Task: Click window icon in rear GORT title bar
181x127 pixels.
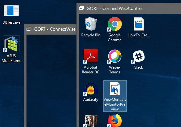Action: click(29, 29)
